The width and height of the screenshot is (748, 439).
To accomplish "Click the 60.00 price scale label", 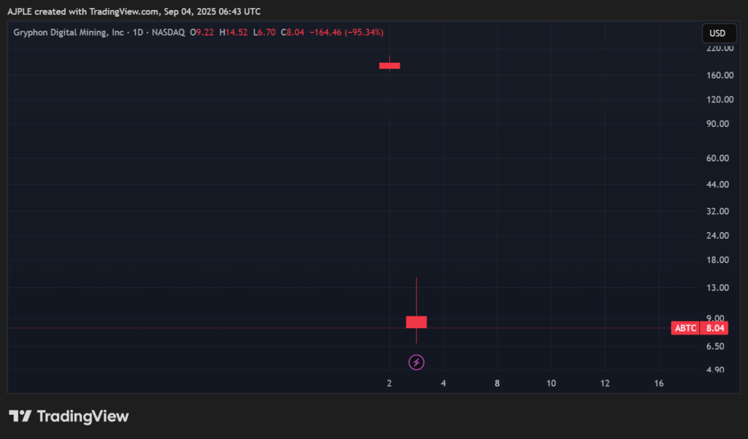I will 721,158.
